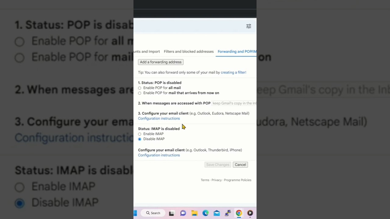Click the Add a forwarding address button
This screenshot has width=390, height=219.
coord(161,62)
